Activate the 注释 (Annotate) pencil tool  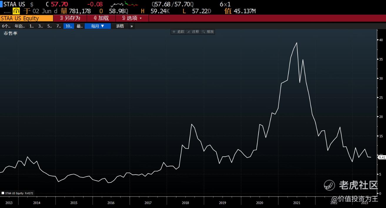point(193,32)
